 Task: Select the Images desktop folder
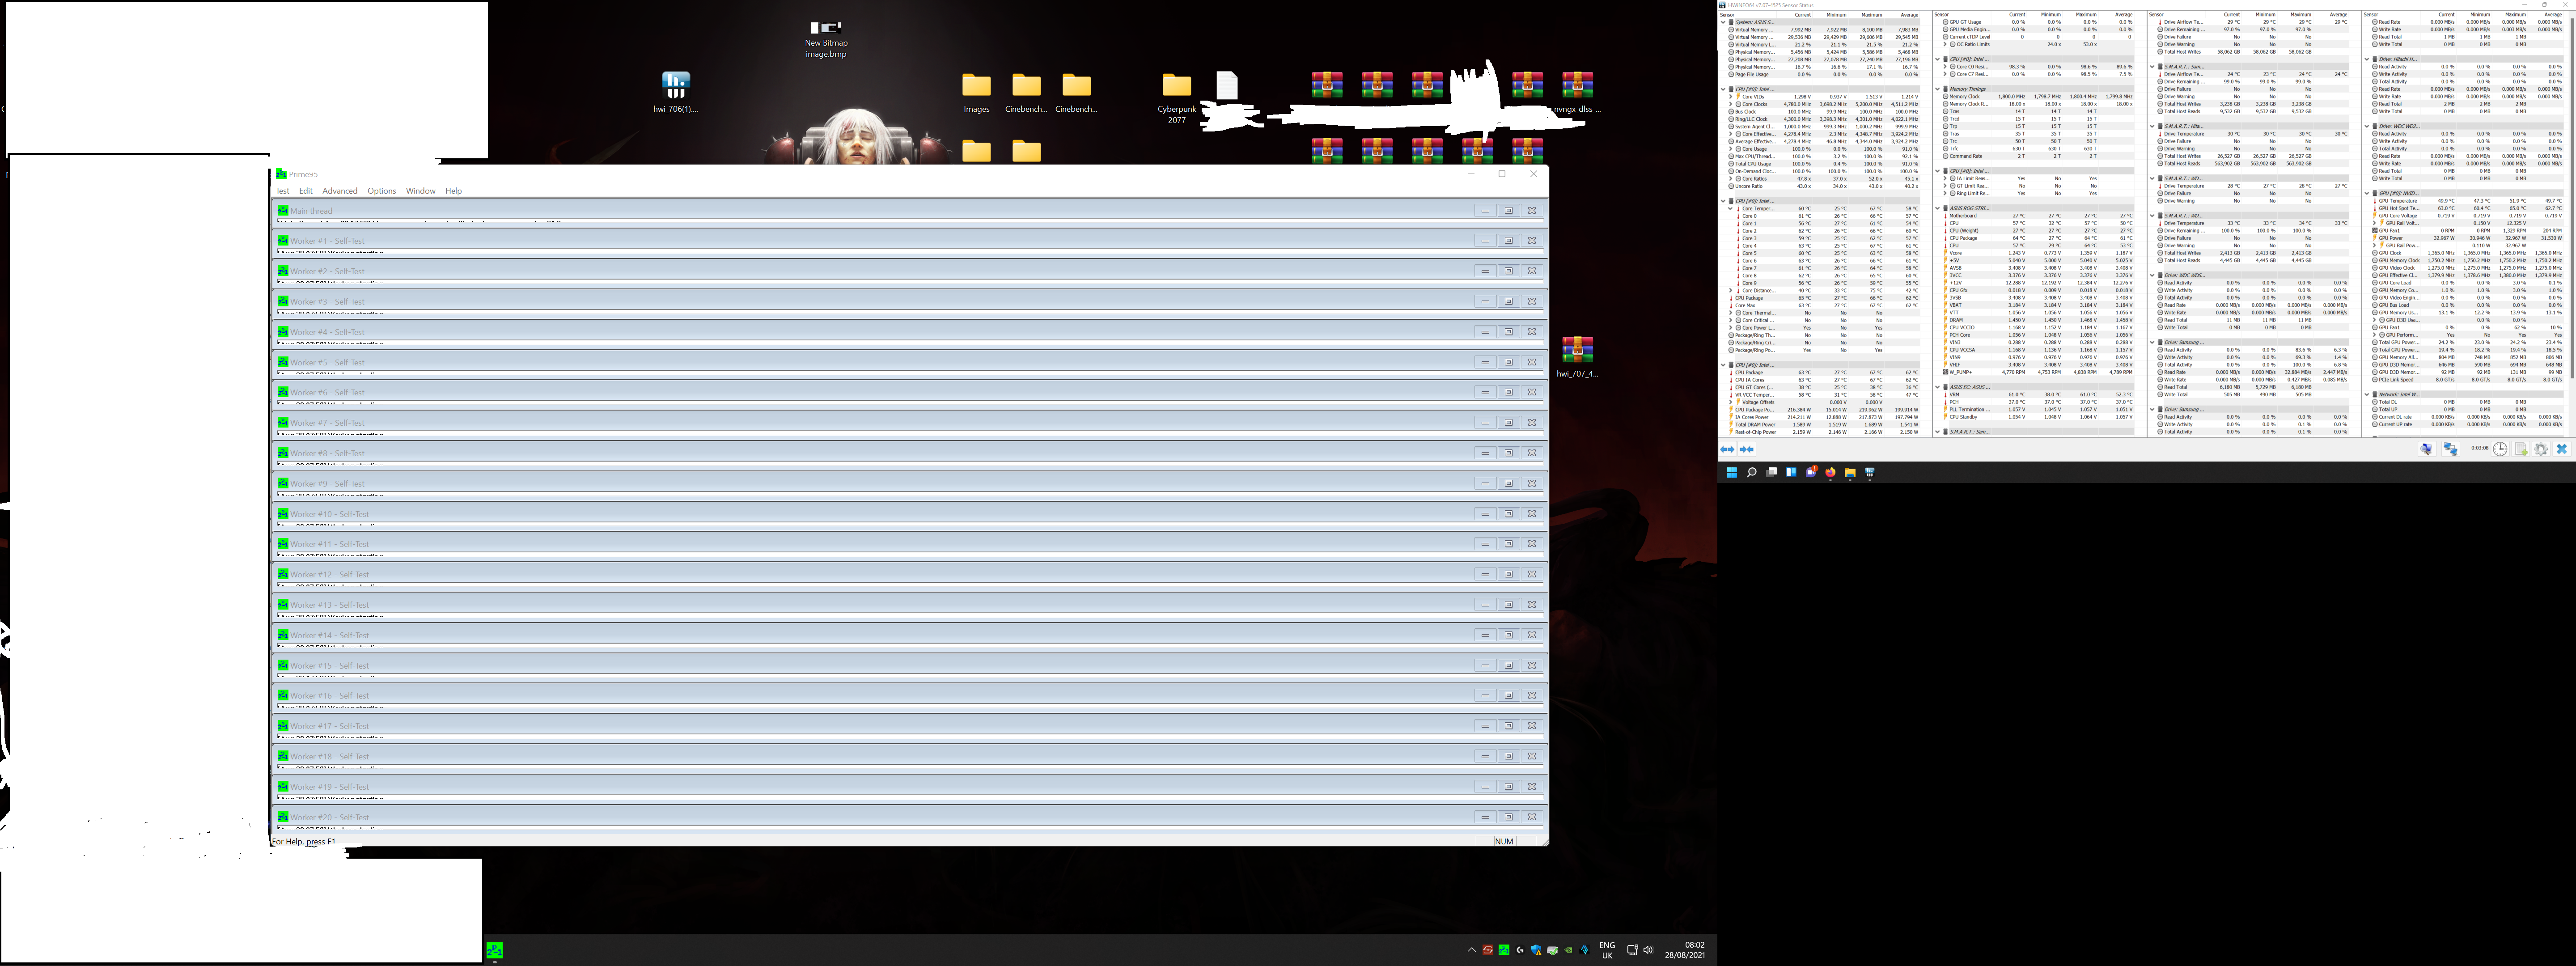tap(976, 92)
